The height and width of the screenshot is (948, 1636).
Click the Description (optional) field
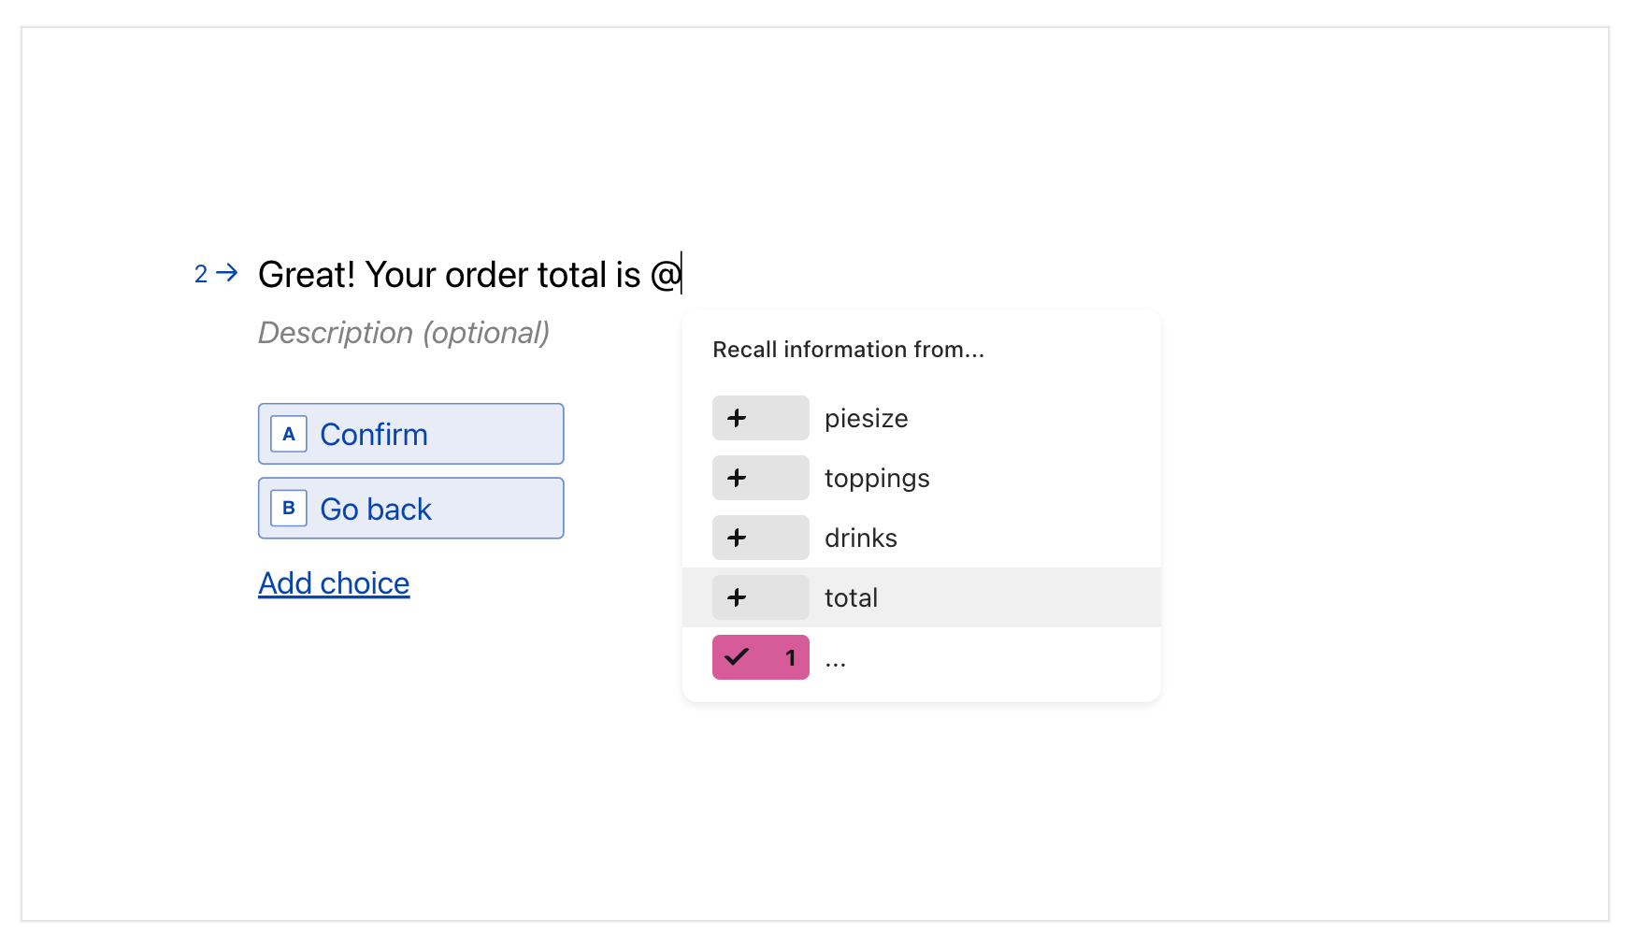click(x=404, y=333)
